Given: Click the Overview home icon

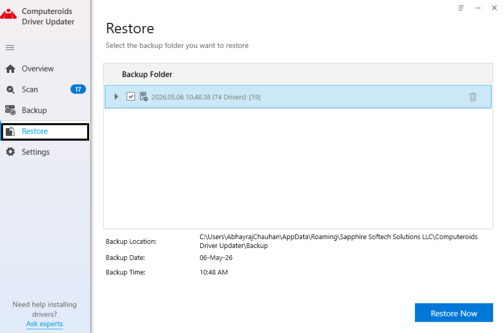Looking at the screenshot, I should pyautogui.click(x=10, y=68).
